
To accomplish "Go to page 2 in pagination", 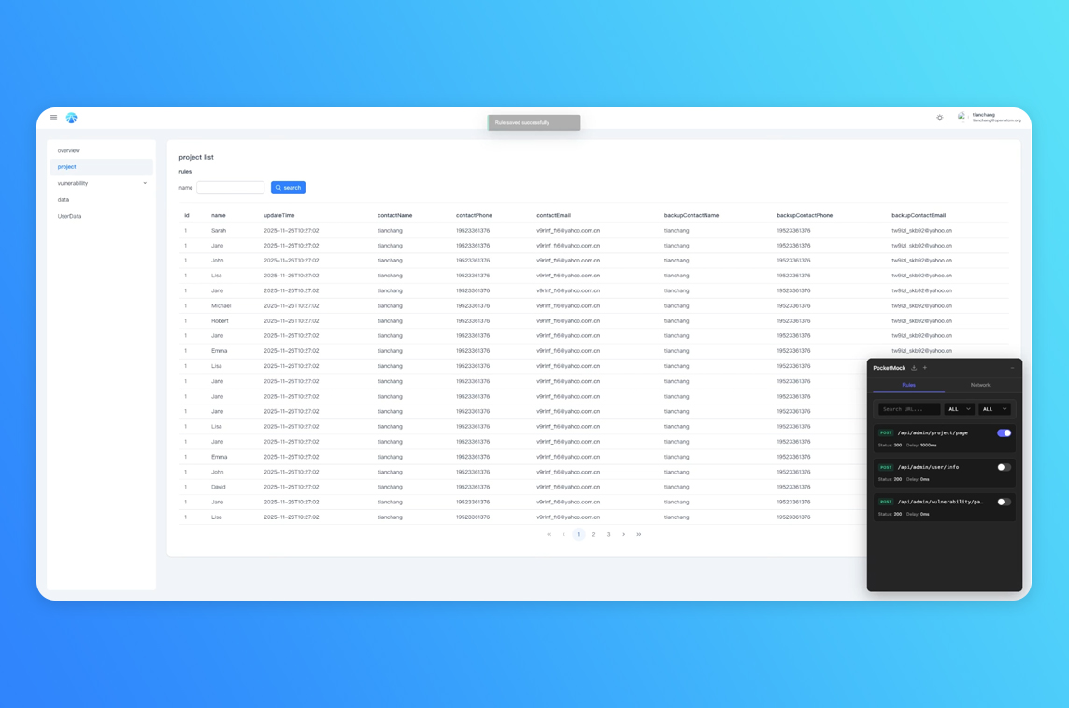I will pos(593,535).
